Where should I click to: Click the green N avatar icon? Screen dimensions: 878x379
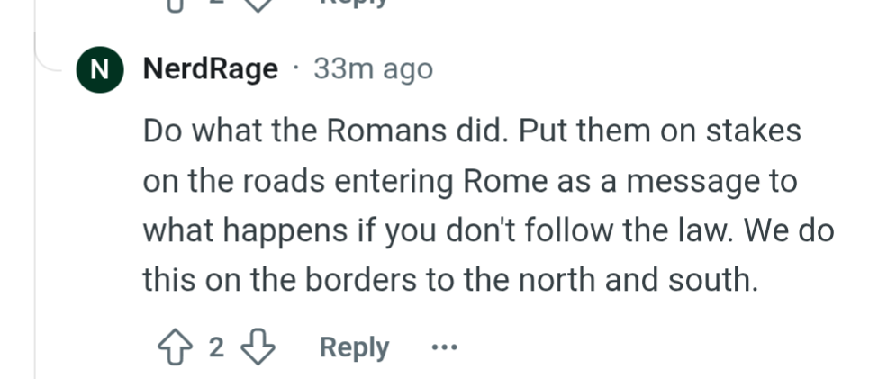[100, 69]
